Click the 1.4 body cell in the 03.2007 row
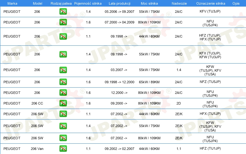 click(179, 70)
